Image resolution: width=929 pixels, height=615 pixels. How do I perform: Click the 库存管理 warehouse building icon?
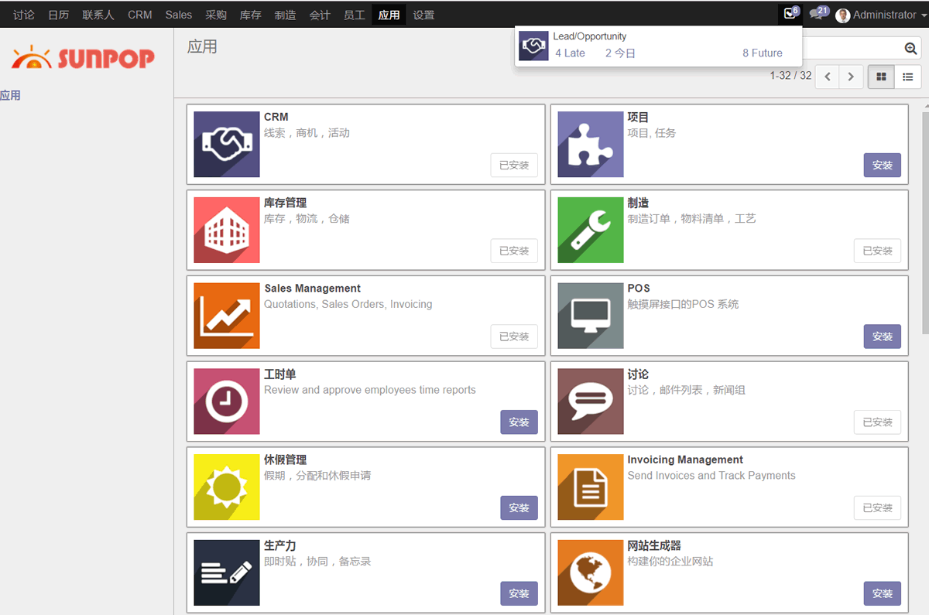pyautogui.click(x=227, y=230)
